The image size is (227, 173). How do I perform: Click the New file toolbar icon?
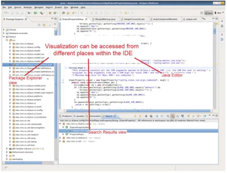click(6, 13)
